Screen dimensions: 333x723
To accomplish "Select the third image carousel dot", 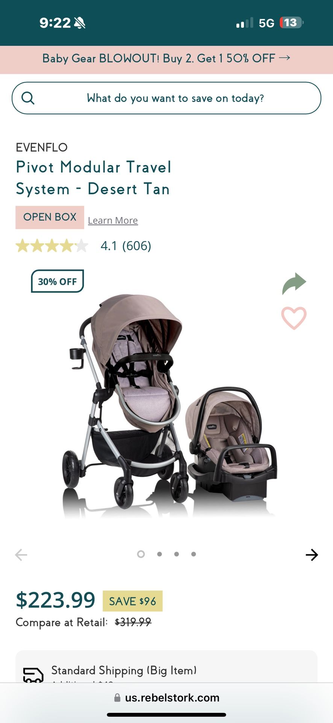I will click(x=177, y=554).
